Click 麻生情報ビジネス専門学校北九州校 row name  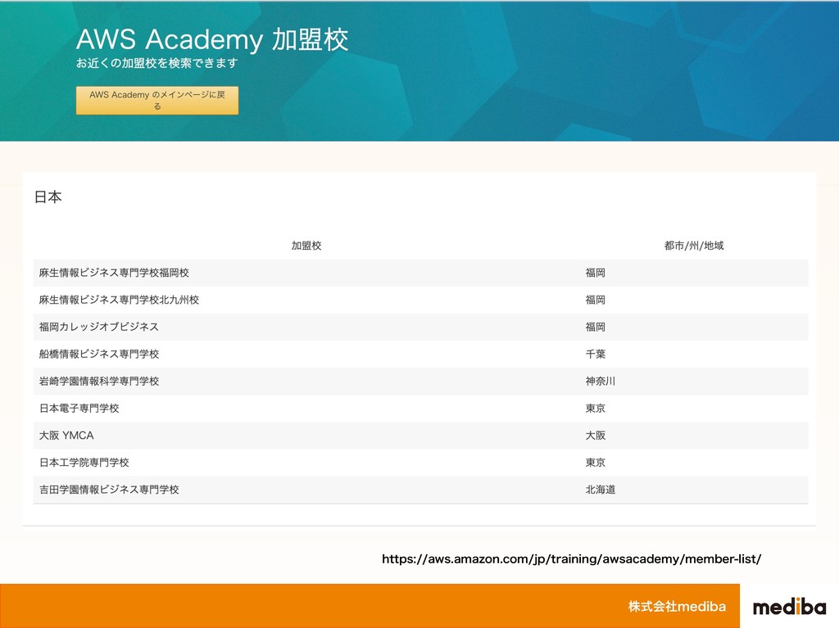pos(119,300)
